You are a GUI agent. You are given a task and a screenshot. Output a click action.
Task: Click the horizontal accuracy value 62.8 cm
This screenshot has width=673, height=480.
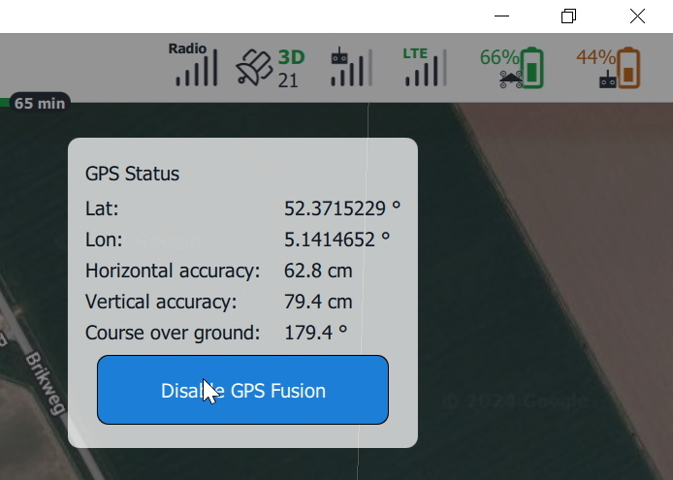pyautogui.click(x=318, y=271)
